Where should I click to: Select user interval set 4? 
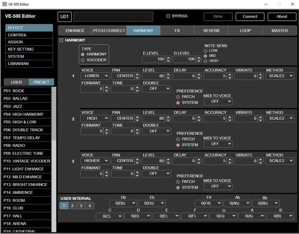pyautogui.click(x=90, y=206)
